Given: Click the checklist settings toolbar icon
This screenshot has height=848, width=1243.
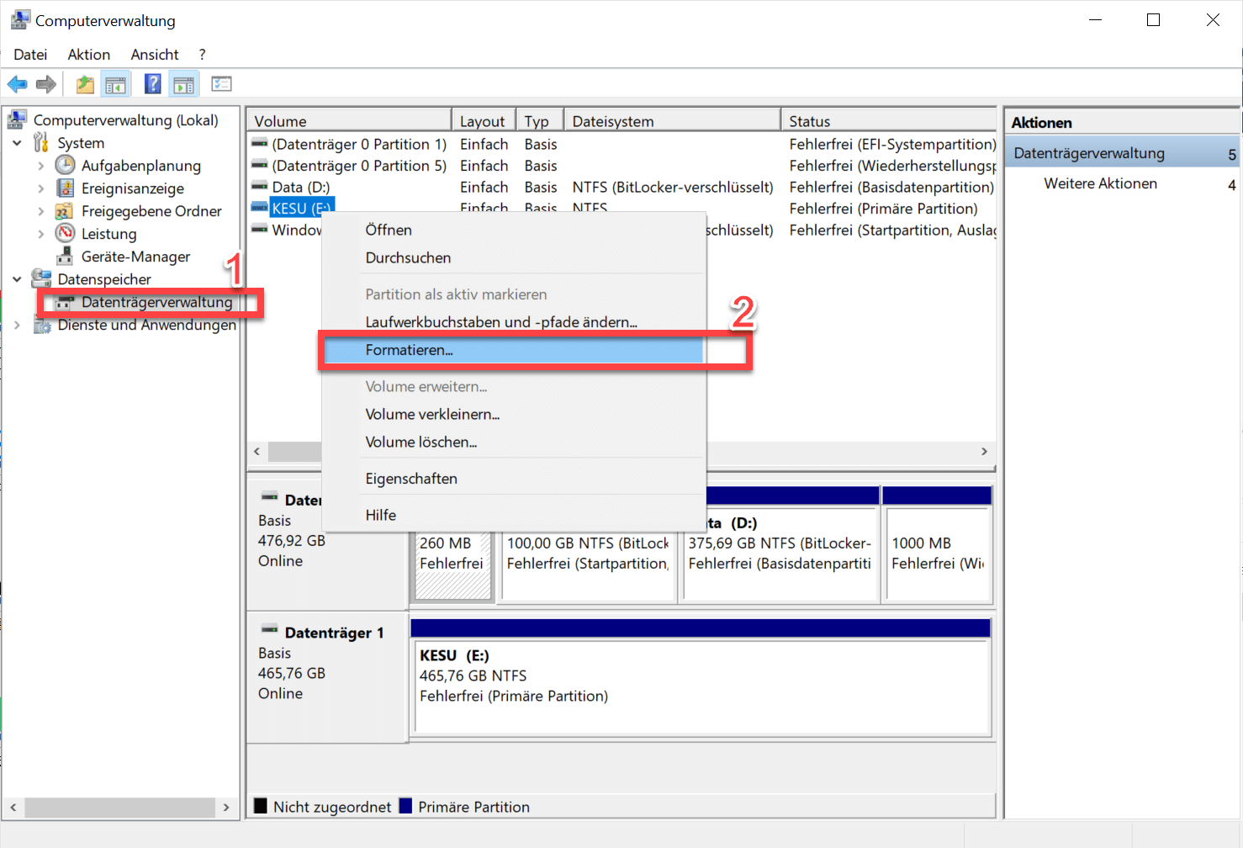Looking at the screenshot, I should coord(221,84).
